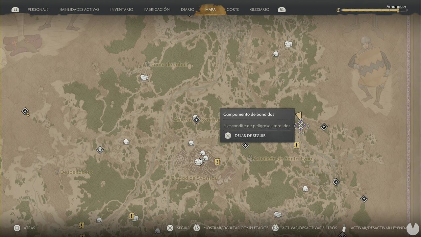Click the house cluster icon below Lomo de Jabalí

[x=144, y=78]
